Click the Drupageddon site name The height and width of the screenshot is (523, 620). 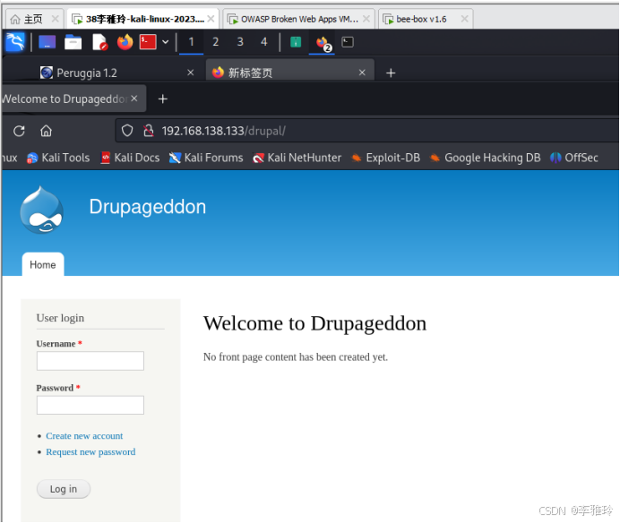click(x=148, y=207)
